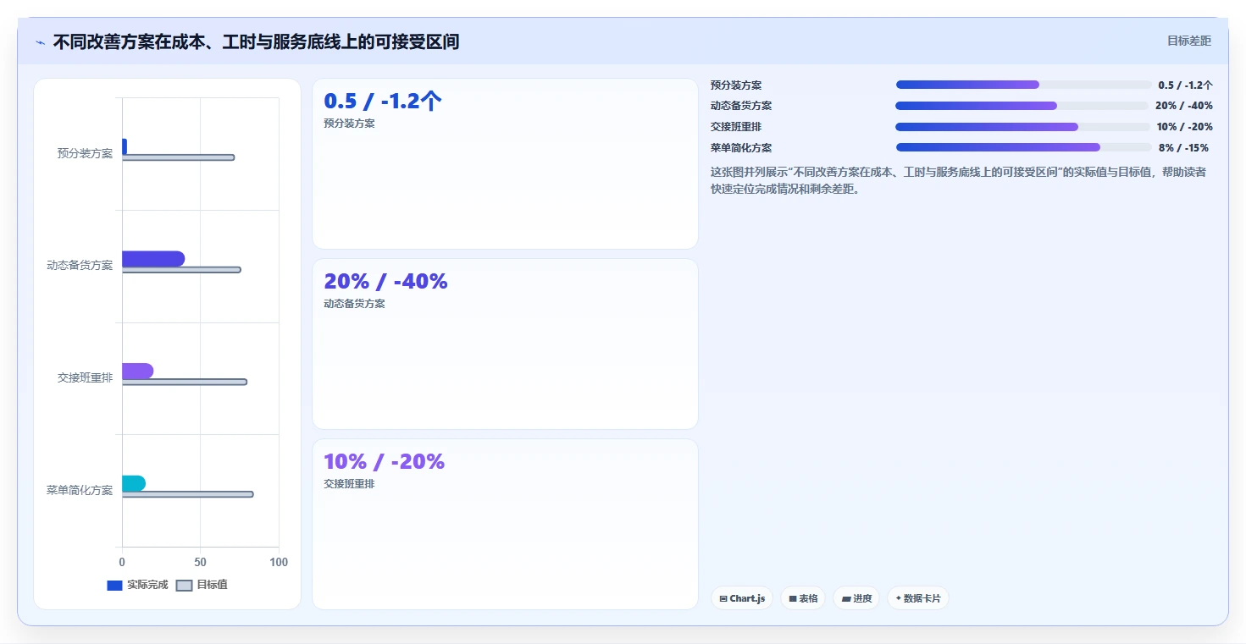This screenshot has height=644, width=1246.
Task: Toggle the 实际完成 legend item
Action: 137,585
